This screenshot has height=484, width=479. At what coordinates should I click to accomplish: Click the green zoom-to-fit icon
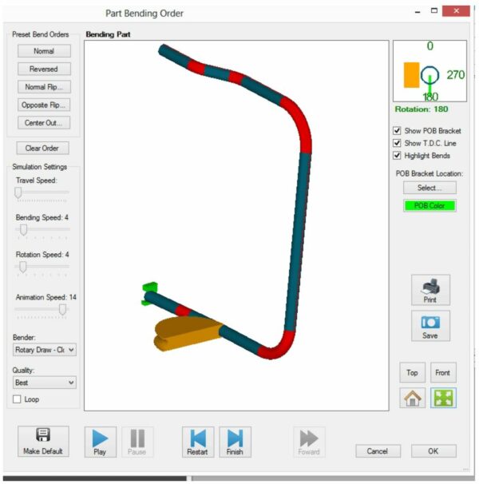point(443,398)
